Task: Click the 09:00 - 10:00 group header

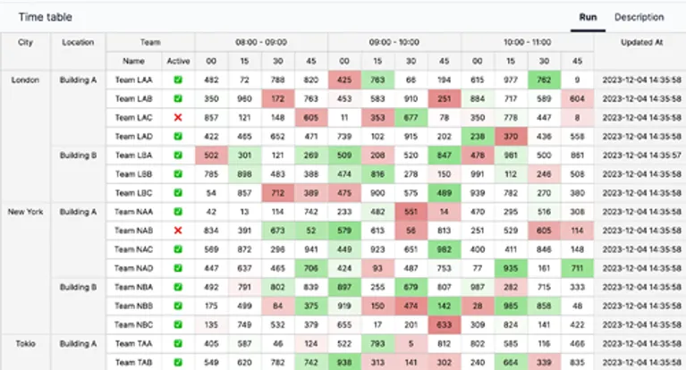Action: pos(394,42)
